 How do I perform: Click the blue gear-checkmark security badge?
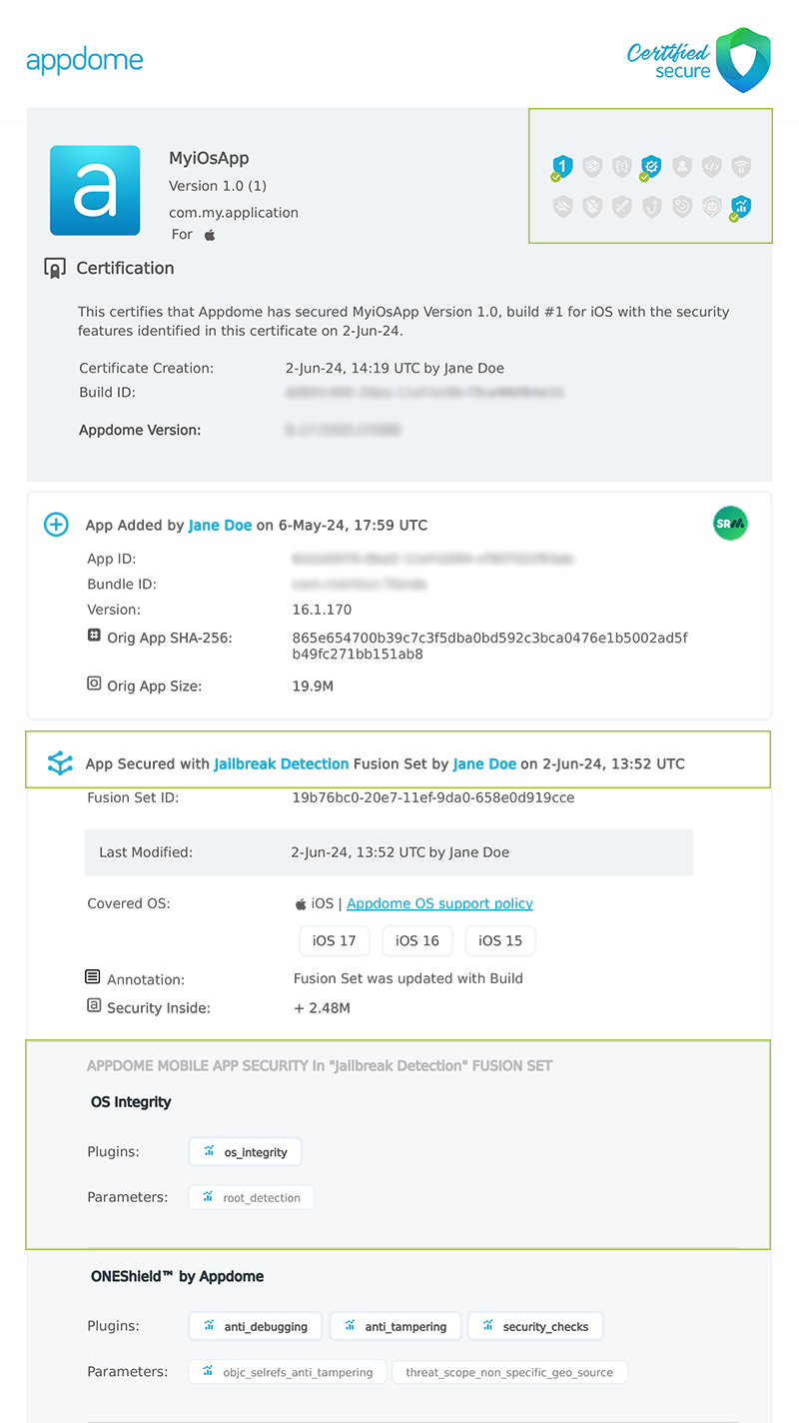649,166
